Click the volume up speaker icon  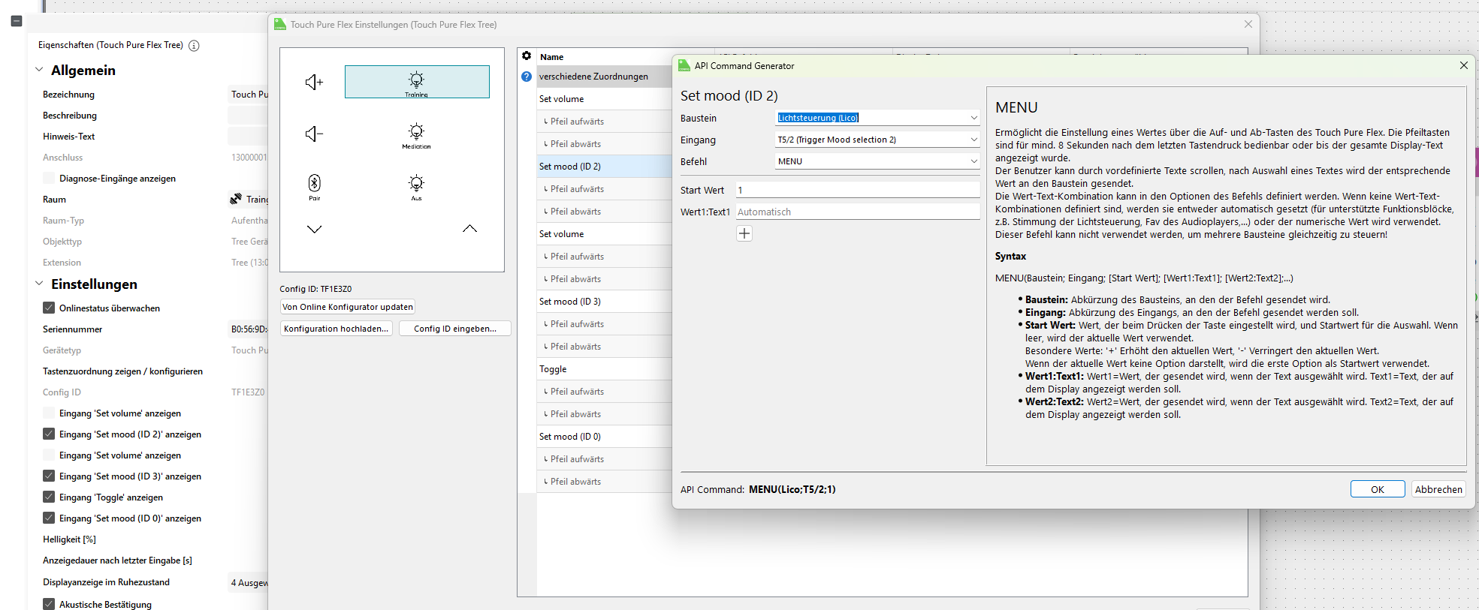pyautogui.click(x=314, y=82)
